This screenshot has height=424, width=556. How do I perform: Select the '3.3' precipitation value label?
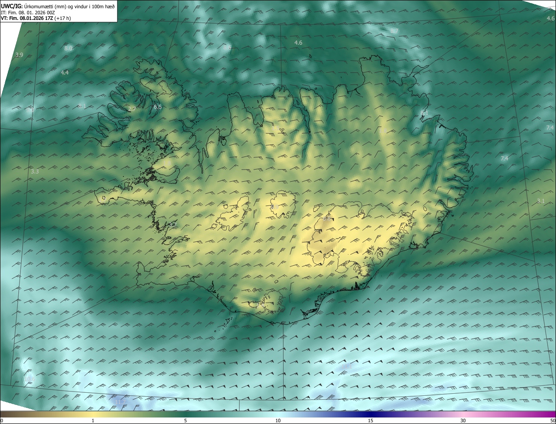tap(35, 172)
